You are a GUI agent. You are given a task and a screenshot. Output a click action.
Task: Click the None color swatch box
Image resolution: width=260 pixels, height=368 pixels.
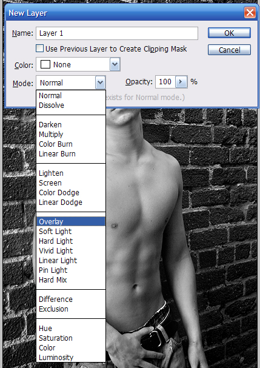[45, 64]
